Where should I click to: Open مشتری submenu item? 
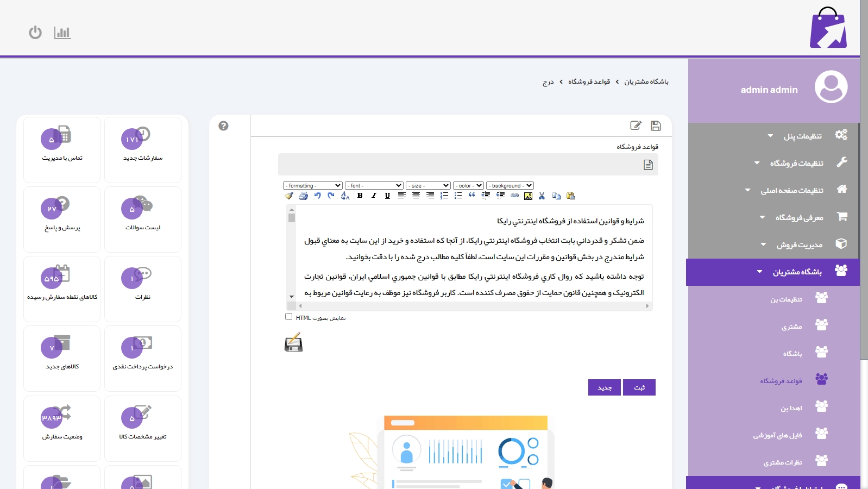[774, 327]
